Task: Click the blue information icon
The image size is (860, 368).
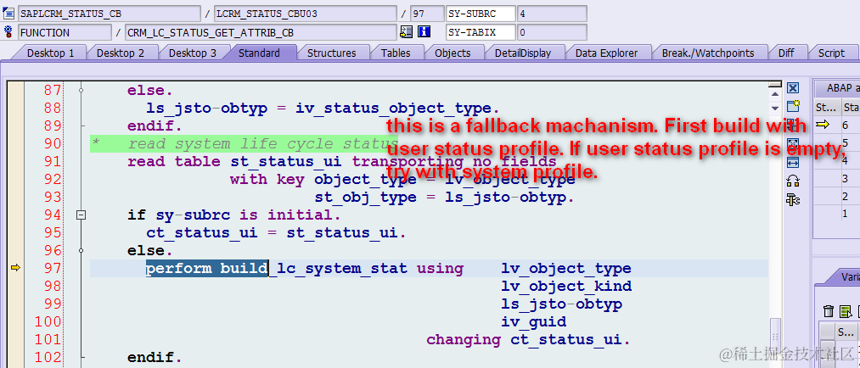Action: coord(424,32)
